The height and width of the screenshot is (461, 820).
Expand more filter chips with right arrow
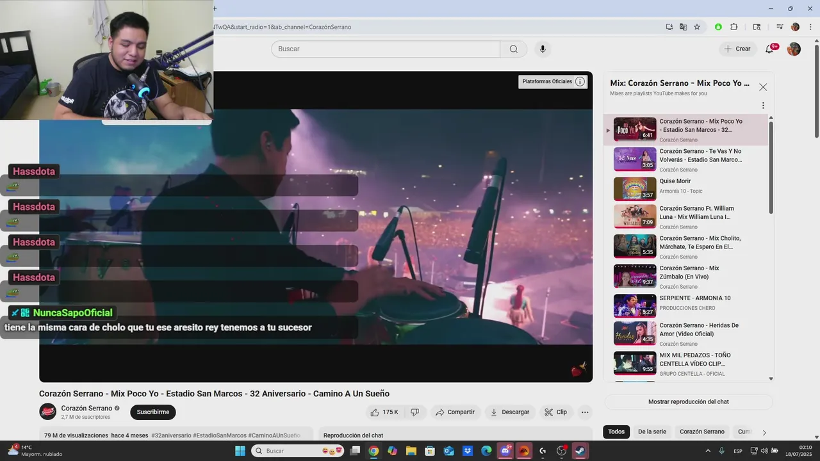pyautogui.click(x=764, y=433)
